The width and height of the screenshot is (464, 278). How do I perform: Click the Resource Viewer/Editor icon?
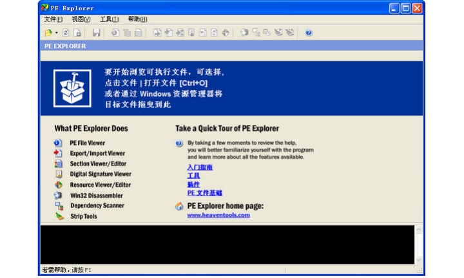tap(59, 185)
